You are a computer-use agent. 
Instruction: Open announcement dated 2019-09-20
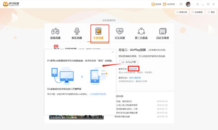pos(142,101)
